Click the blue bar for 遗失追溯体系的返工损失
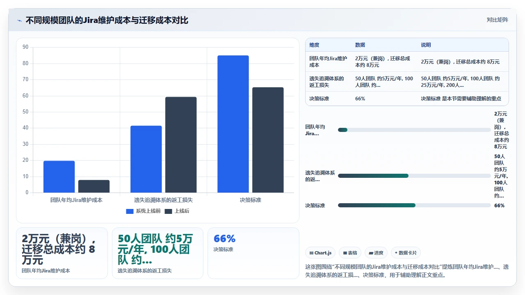This screenshot has height=295, width=525. pyautogui.click(x=146, y=159)
